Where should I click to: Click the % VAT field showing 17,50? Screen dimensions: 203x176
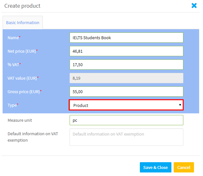[x=126, y=65]
